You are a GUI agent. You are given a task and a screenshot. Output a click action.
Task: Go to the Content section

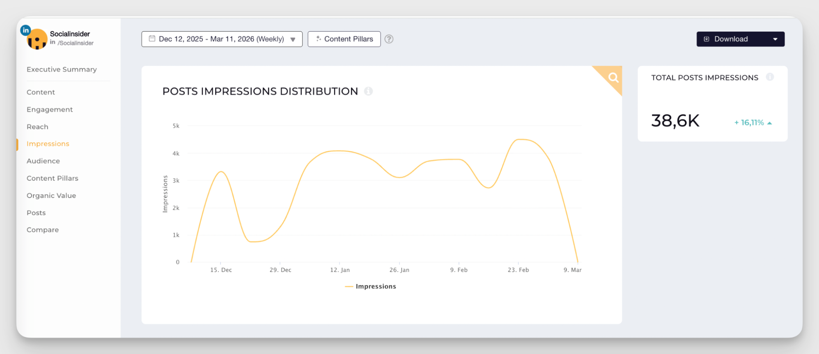coord(41,92)
